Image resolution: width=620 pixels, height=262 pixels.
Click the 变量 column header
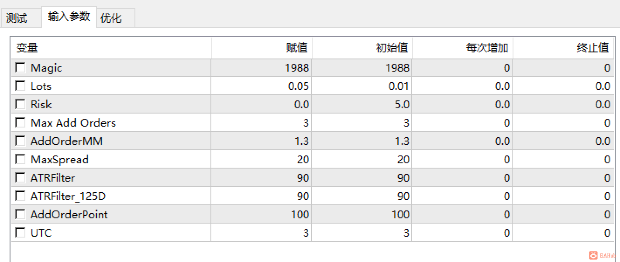point(111,48)
